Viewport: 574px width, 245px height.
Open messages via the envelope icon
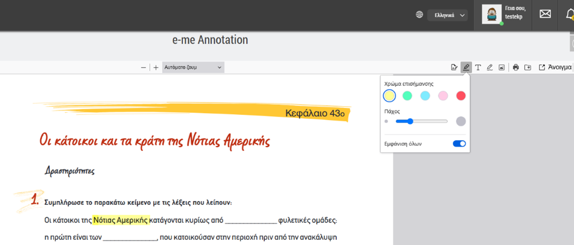coord(545,14)
